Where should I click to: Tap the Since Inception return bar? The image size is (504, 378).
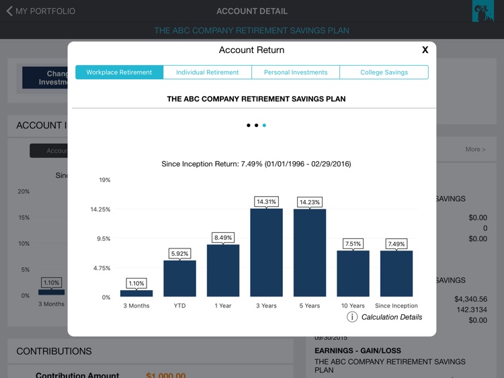tap(396, 274)
